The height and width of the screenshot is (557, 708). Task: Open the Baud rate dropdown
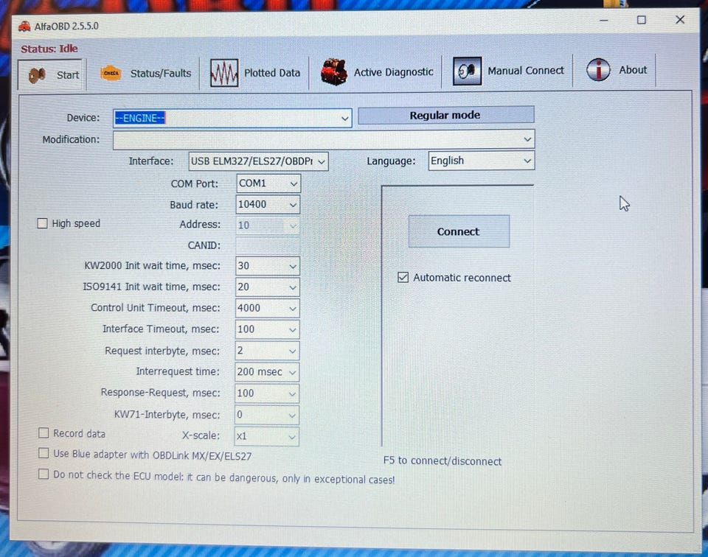pyautogui.click(x=293, y=205)
